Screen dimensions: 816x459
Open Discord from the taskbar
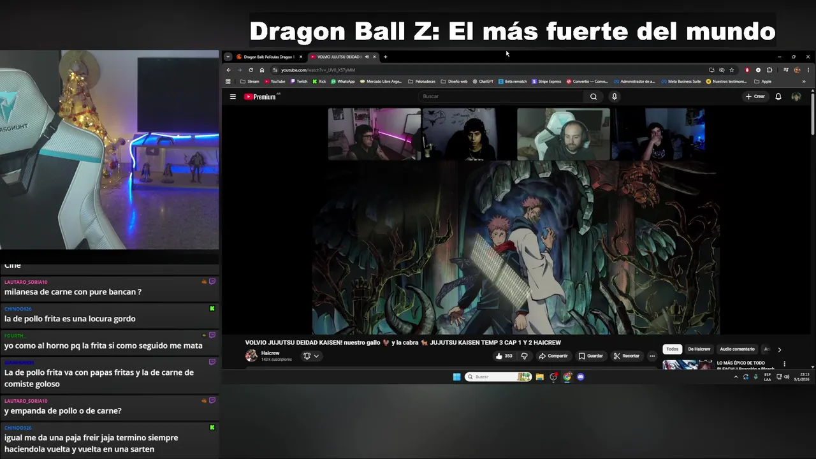(x=580, y=377)
